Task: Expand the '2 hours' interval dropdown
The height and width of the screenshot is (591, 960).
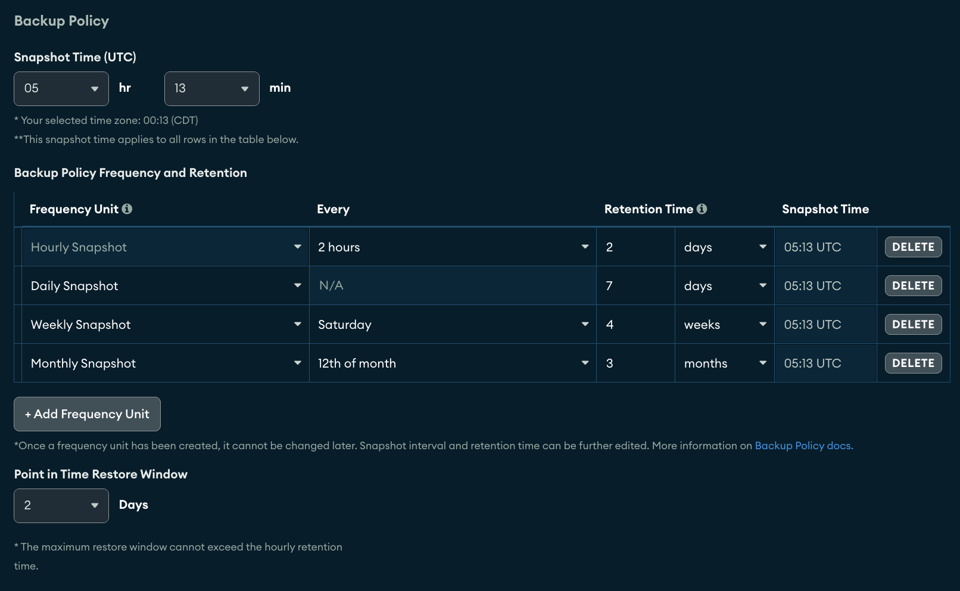Action: [453, 247]
